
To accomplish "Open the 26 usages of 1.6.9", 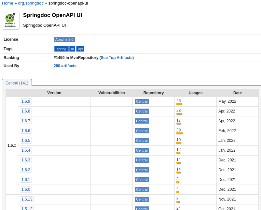I will click(178, 101).
